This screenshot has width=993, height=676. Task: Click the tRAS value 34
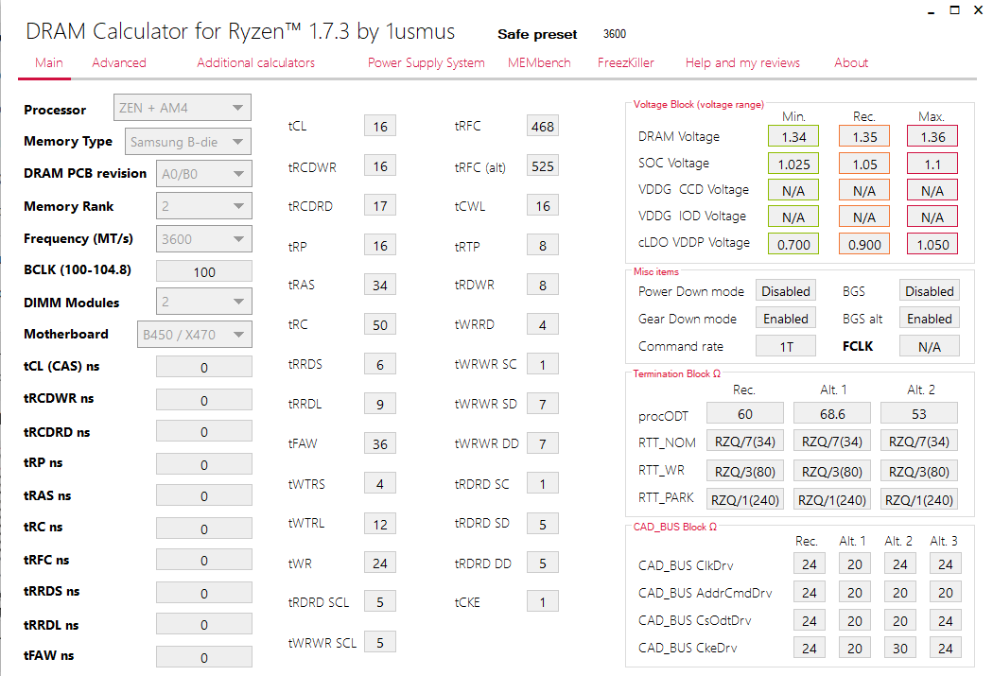point(380,285)
